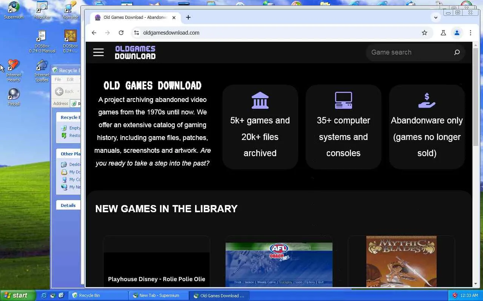
Task: Bookmark this page with the star icon
Action: (x=425, y=33)
